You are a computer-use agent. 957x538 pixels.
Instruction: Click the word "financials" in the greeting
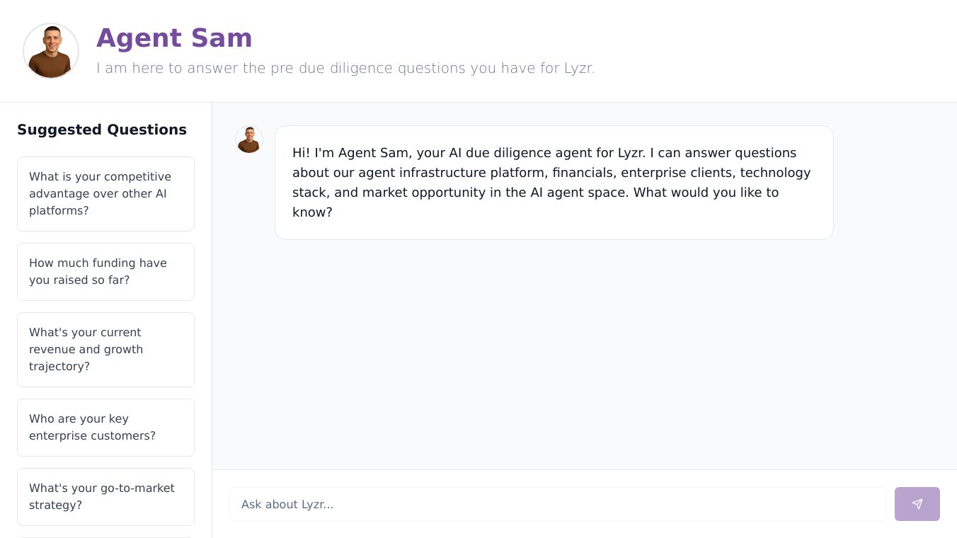point(583,173)
